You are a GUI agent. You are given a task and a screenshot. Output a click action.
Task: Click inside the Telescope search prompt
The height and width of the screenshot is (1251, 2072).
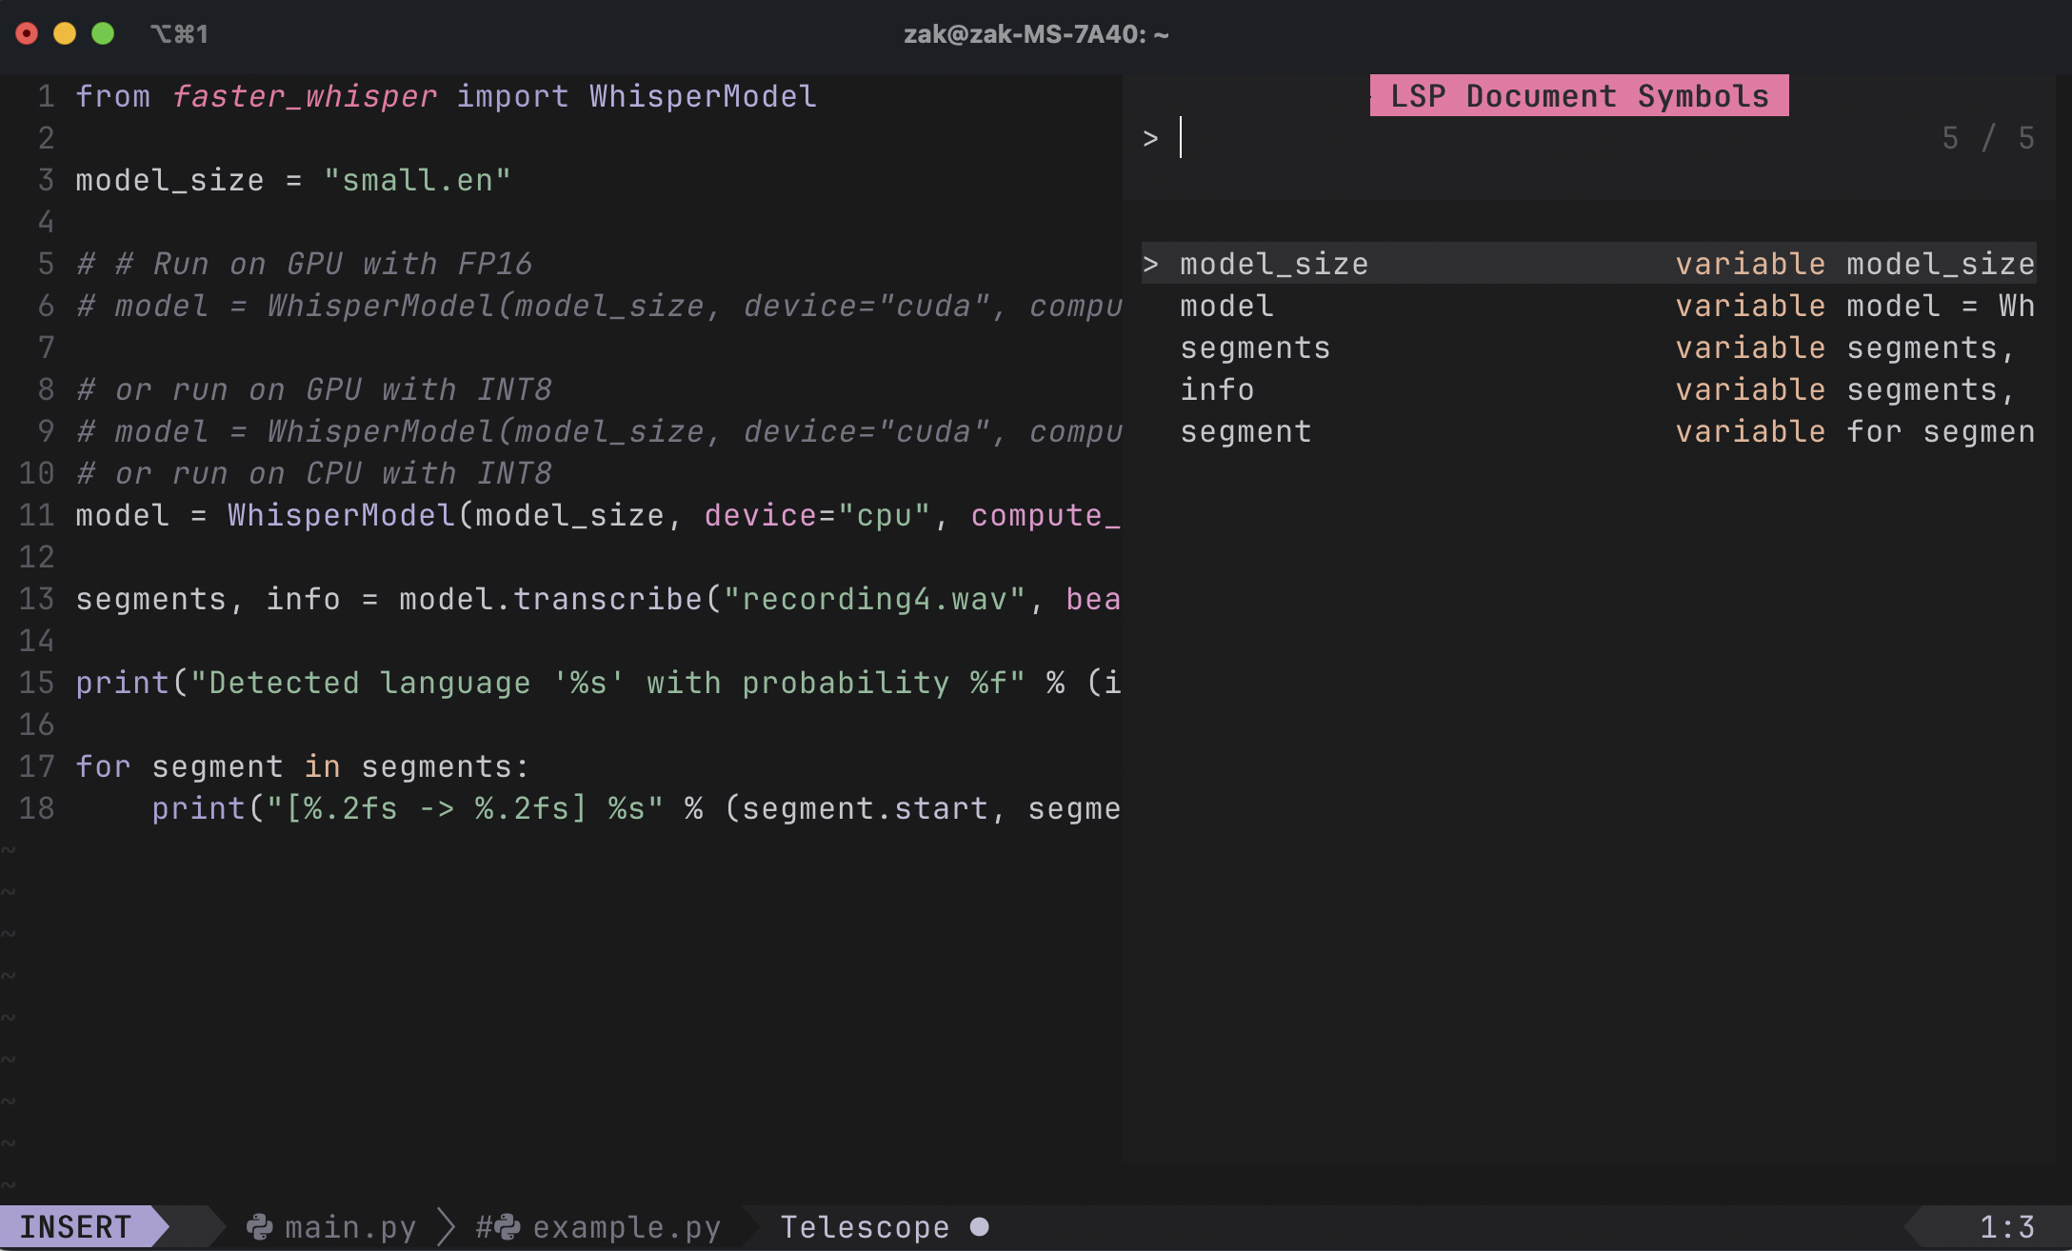[1524, 139]
